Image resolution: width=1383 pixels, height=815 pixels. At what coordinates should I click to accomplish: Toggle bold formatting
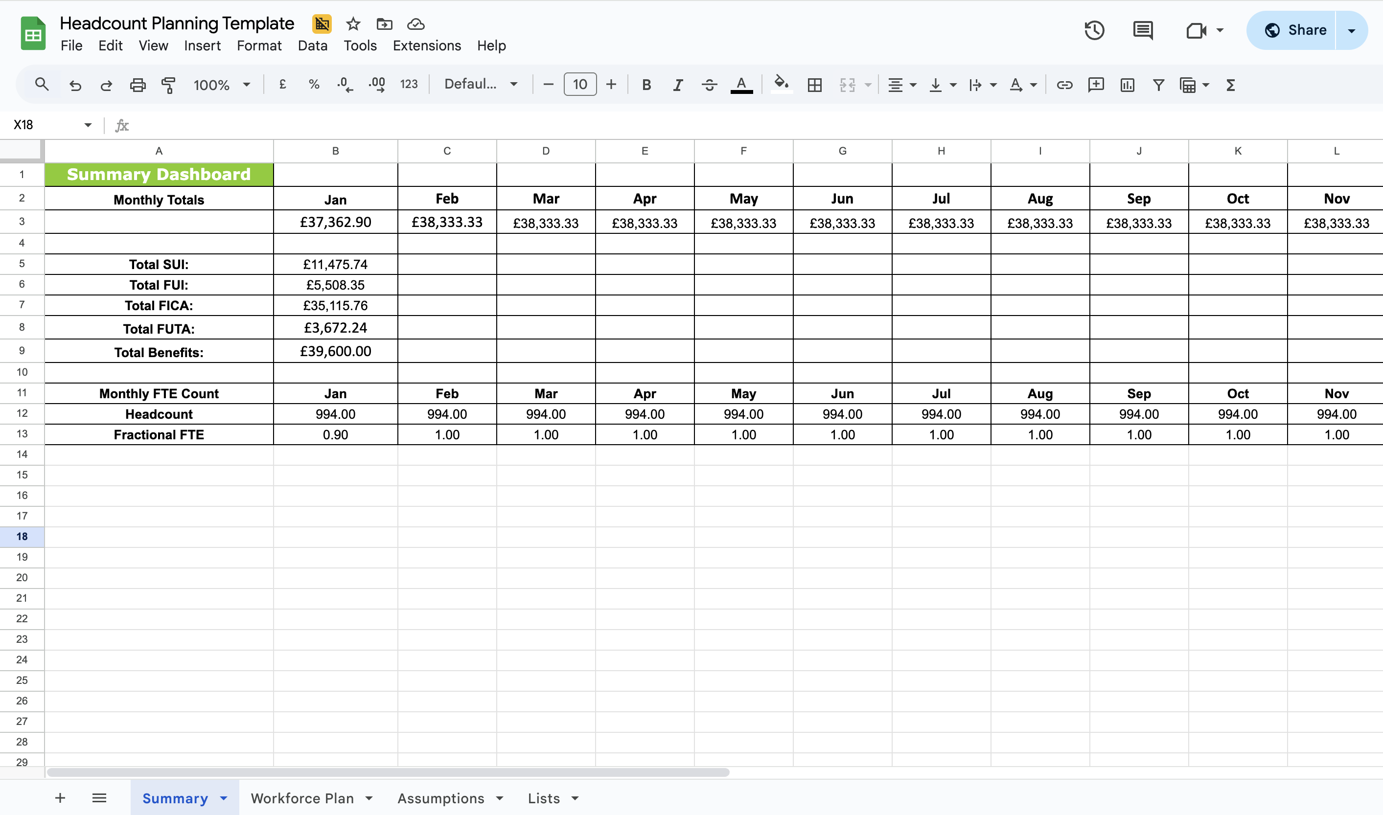(646, 85)
